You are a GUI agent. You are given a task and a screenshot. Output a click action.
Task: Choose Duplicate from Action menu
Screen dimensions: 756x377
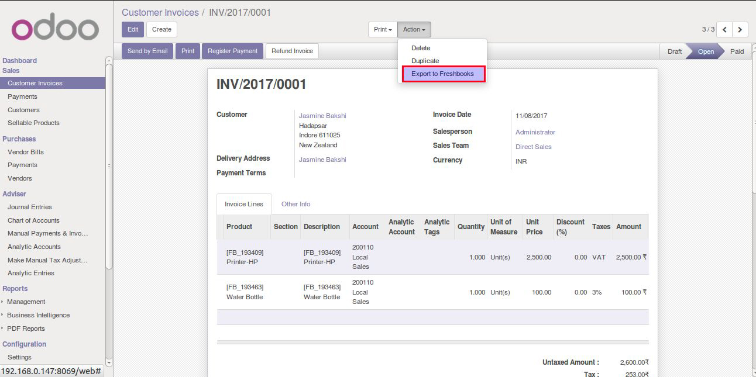[425, 61]
